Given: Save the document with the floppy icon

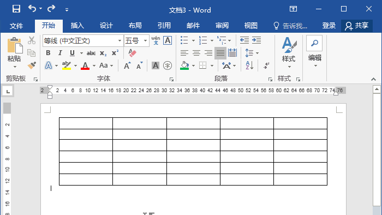Looking at the screenshot, I should pos(16,9).
